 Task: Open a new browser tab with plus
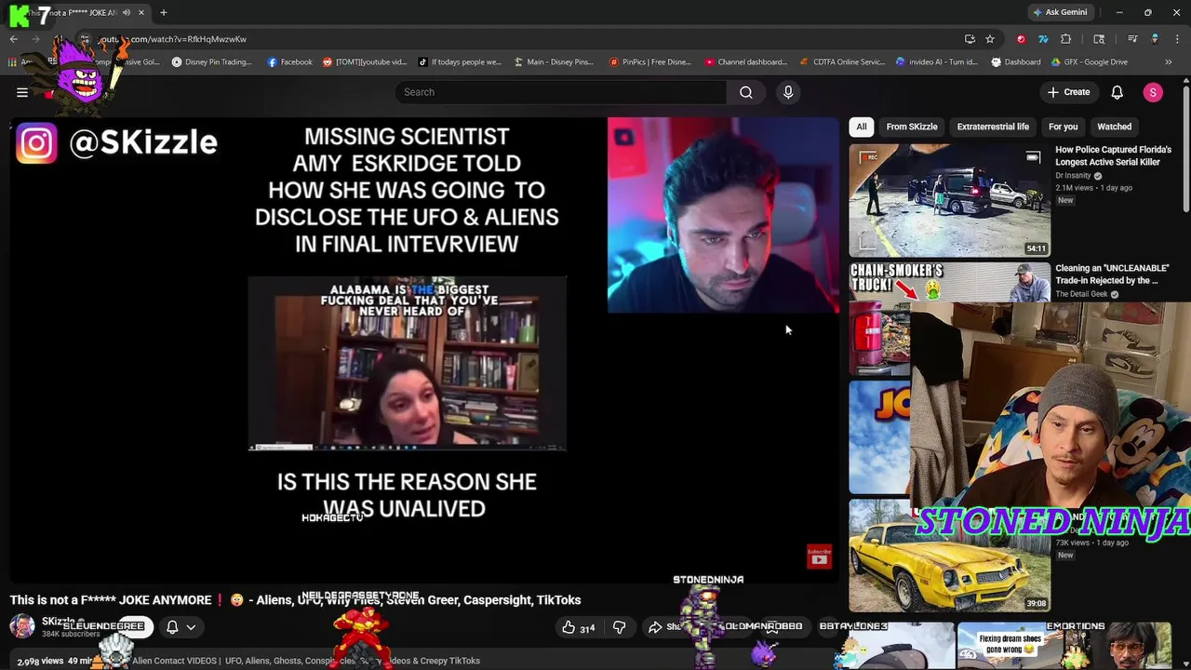[164, 12]
